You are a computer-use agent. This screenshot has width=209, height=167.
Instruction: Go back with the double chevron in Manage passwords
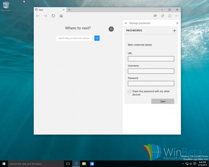pos(126,23)
